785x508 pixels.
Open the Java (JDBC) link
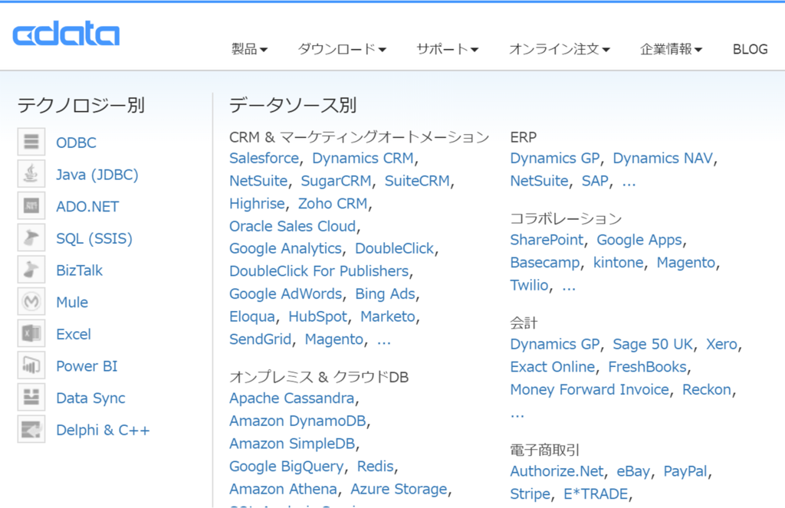(97, 175)
